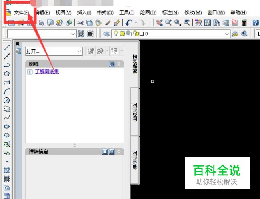This screenshot has height=199, width=260.
Task: Select the Polygon tool
Action: [x=7, y=74]
